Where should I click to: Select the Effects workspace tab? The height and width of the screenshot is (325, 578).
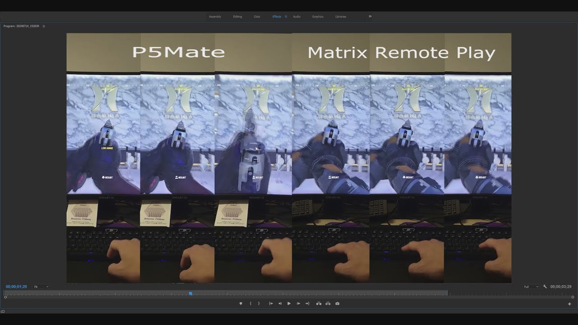click(277, 17)
